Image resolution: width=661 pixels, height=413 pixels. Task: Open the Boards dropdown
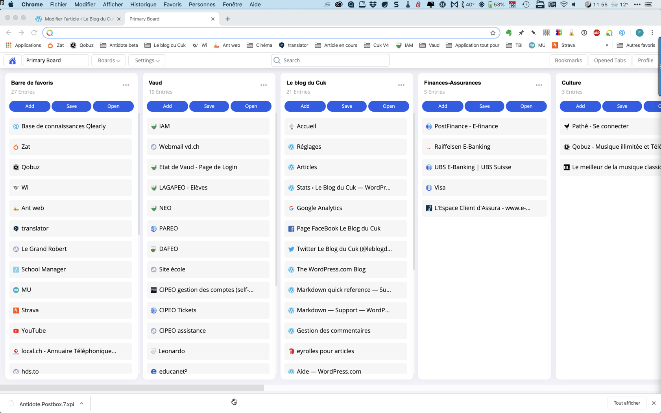pos(109,60)
